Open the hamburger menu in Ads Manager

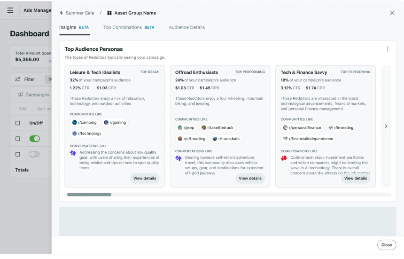point(10,10)
